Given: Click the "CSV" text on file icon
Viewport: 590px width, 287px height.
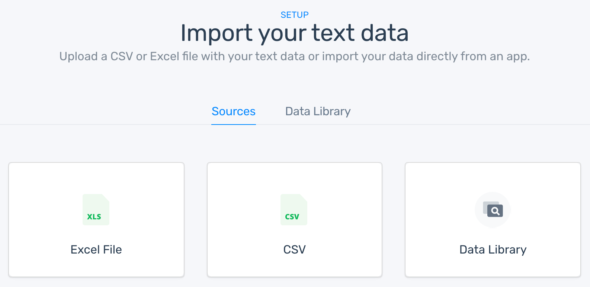Looking at the screenshot, I should coord(292,217).
